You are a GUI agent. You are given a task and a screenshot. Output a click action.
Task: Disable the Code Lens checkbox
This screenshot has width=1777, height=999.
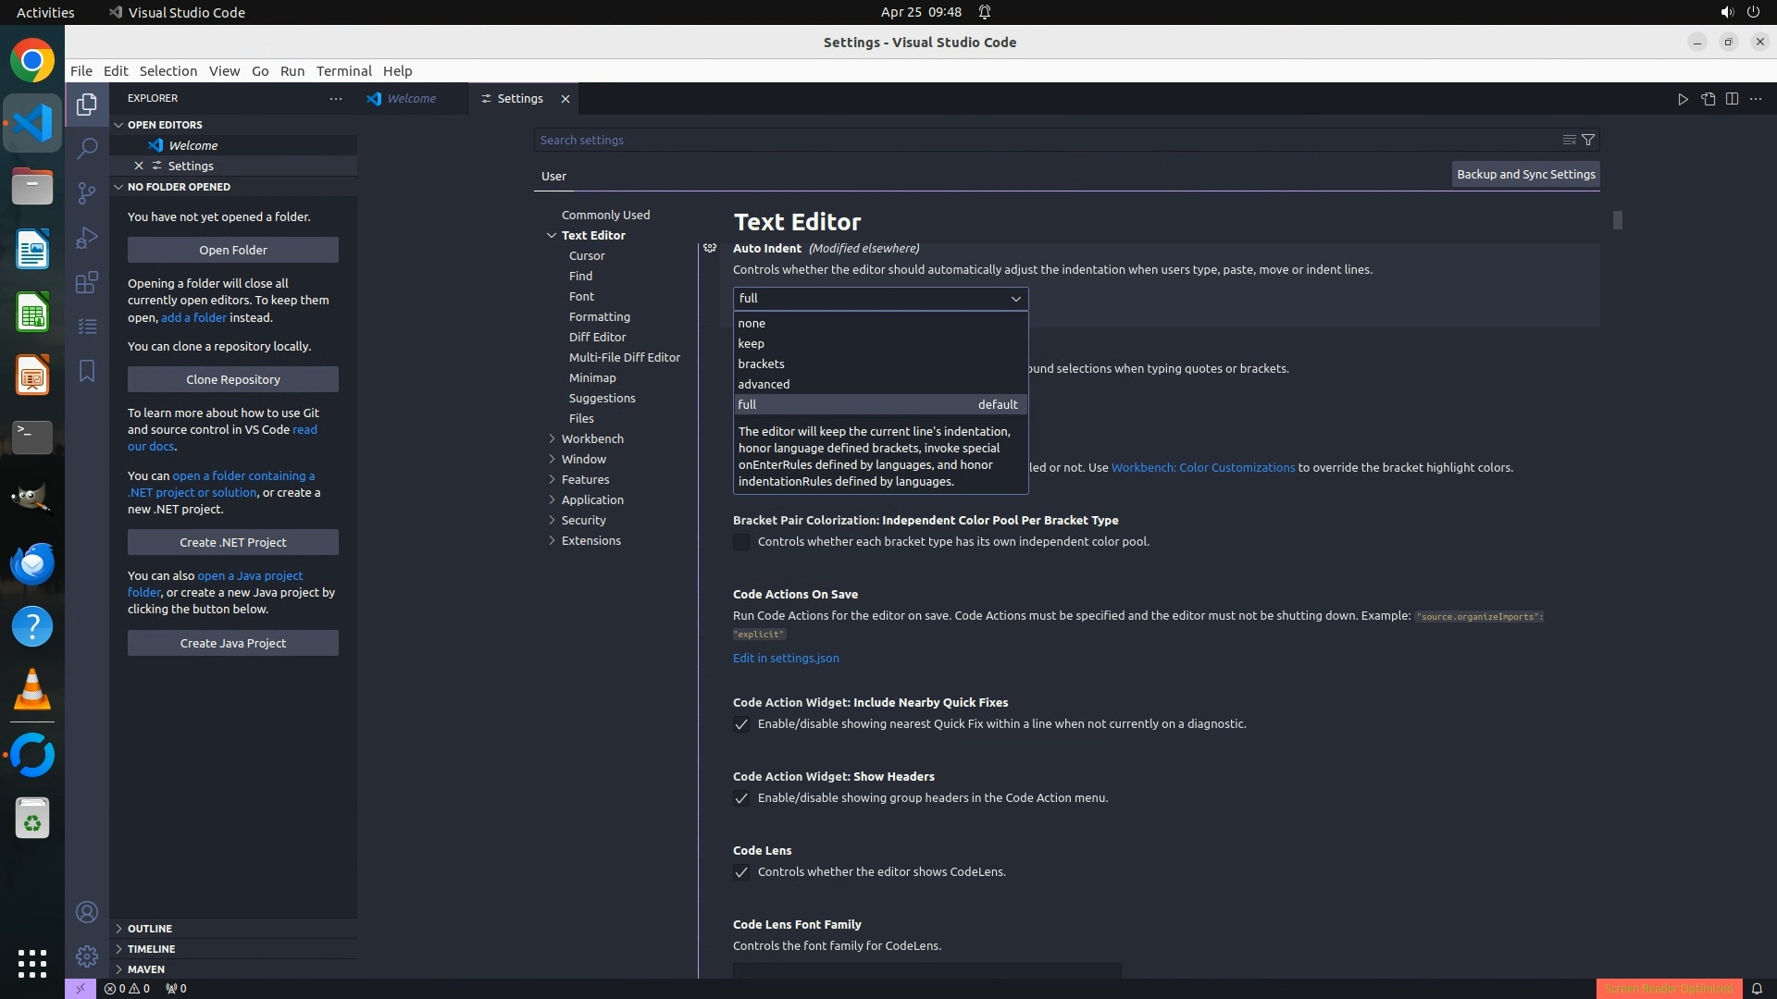(x=741, y=872)
